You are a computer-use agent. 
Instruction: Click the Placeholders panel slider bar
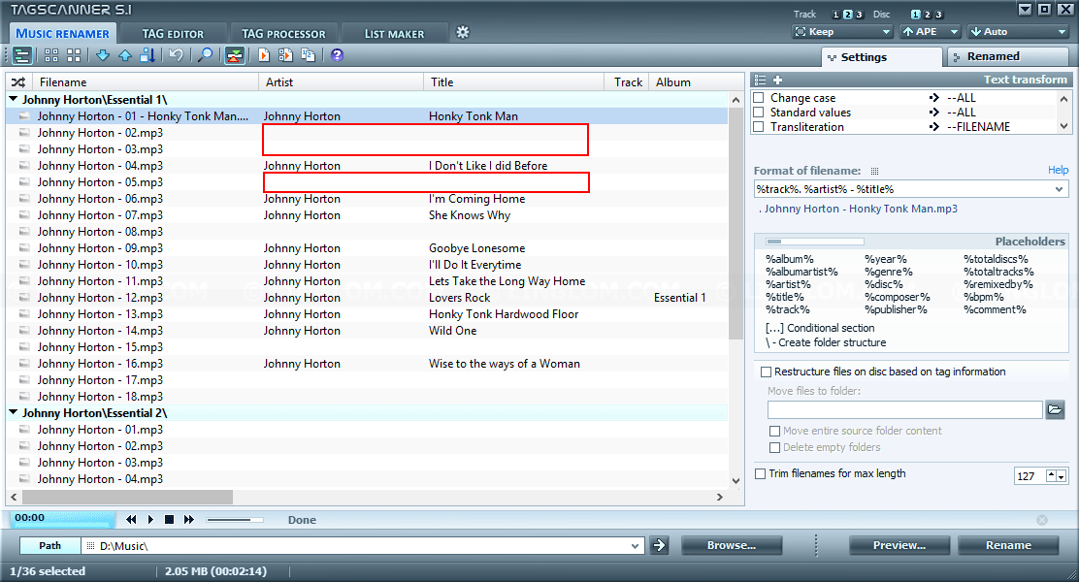point(815,242)
